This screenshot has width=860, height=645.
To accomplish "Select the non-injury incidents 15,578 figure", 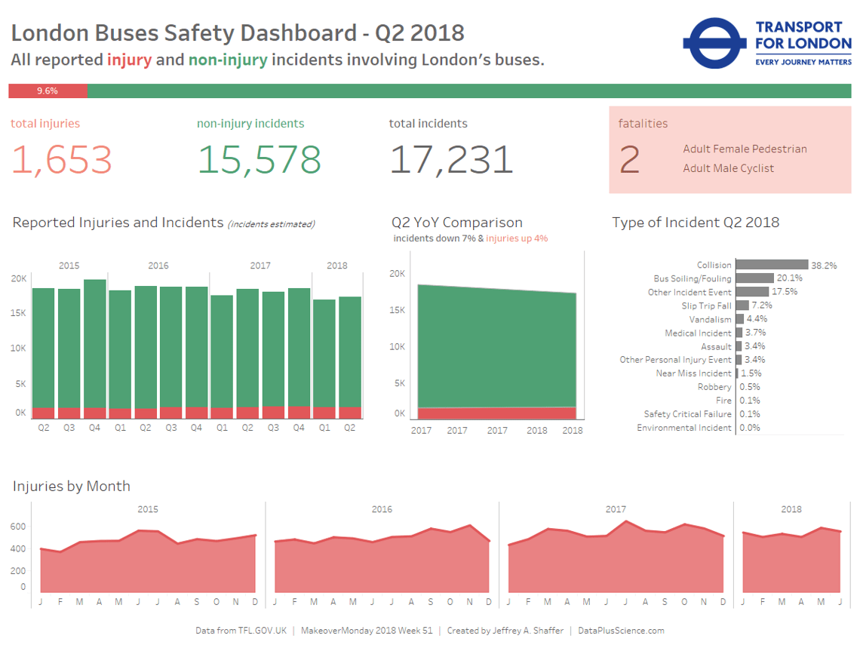I will 260,160.
